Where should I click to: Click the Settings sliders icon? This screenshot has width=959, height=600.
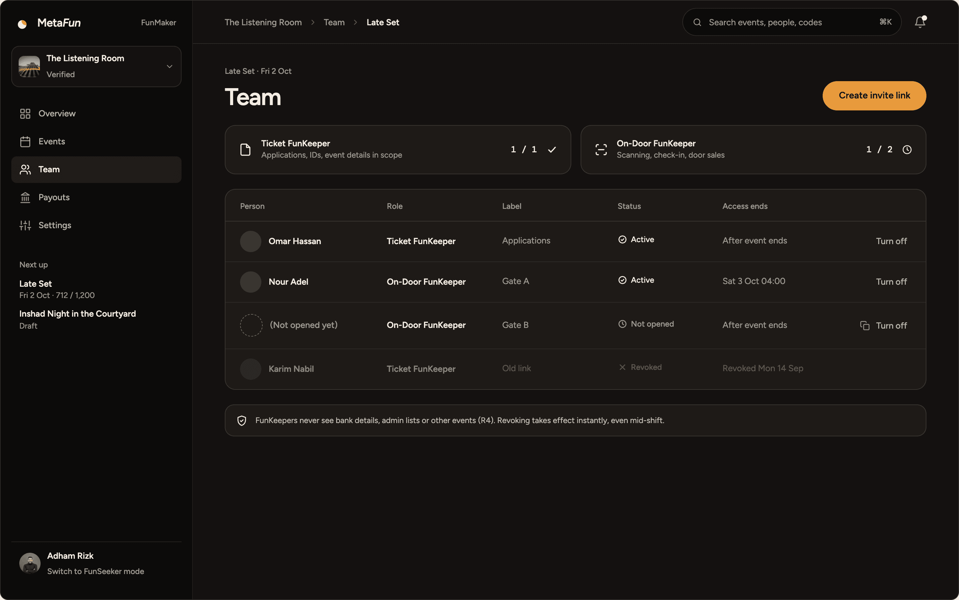tap(25, 225)
